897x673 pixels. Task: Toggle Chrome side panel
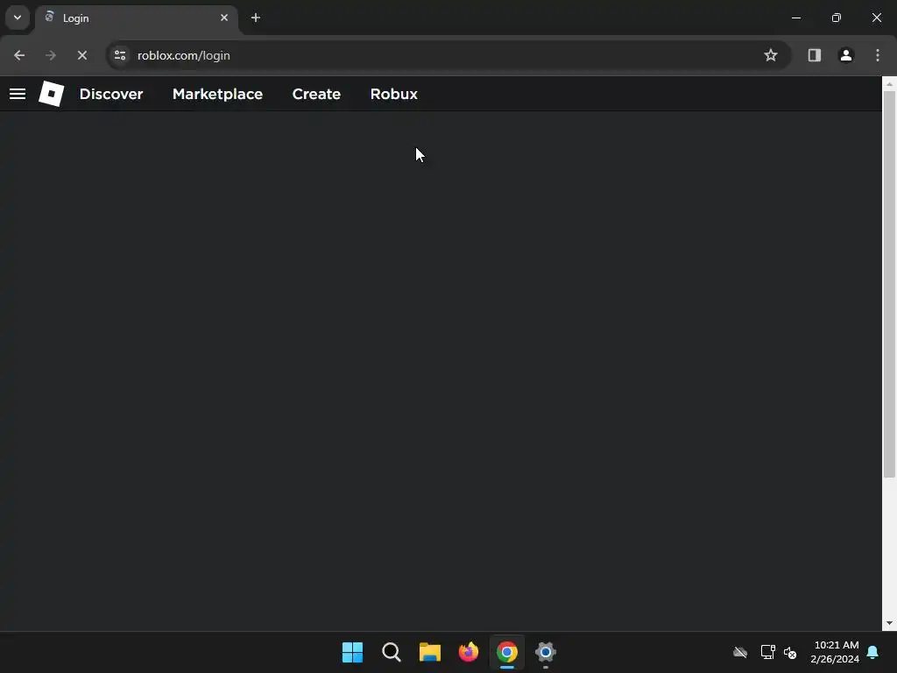(x=814, y=55)
